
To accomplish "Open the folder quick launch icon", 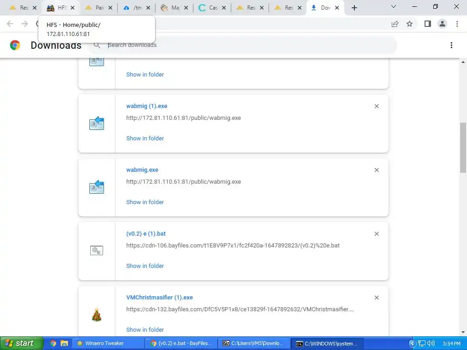I will tap(64, 343).
